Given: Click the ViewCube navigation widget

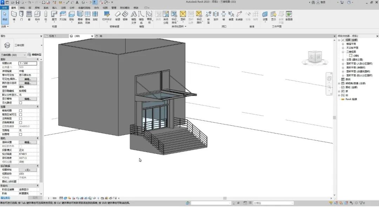Looking at the screenshot, I should click(x=315, y=57).
